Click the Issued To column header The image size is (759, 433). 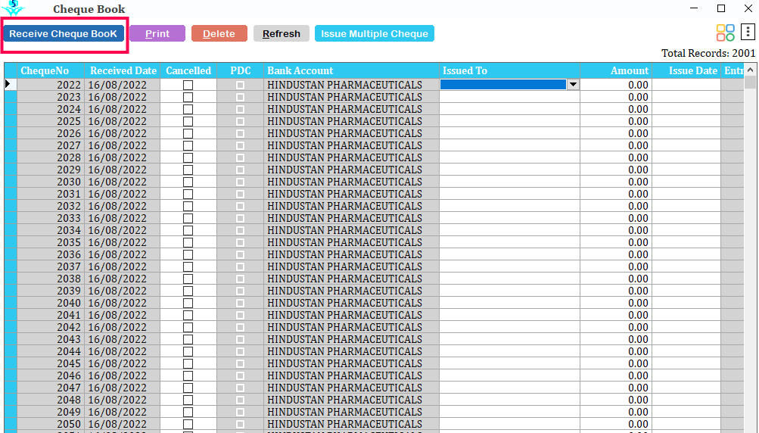pyautogui.click(x=509, y=70)
